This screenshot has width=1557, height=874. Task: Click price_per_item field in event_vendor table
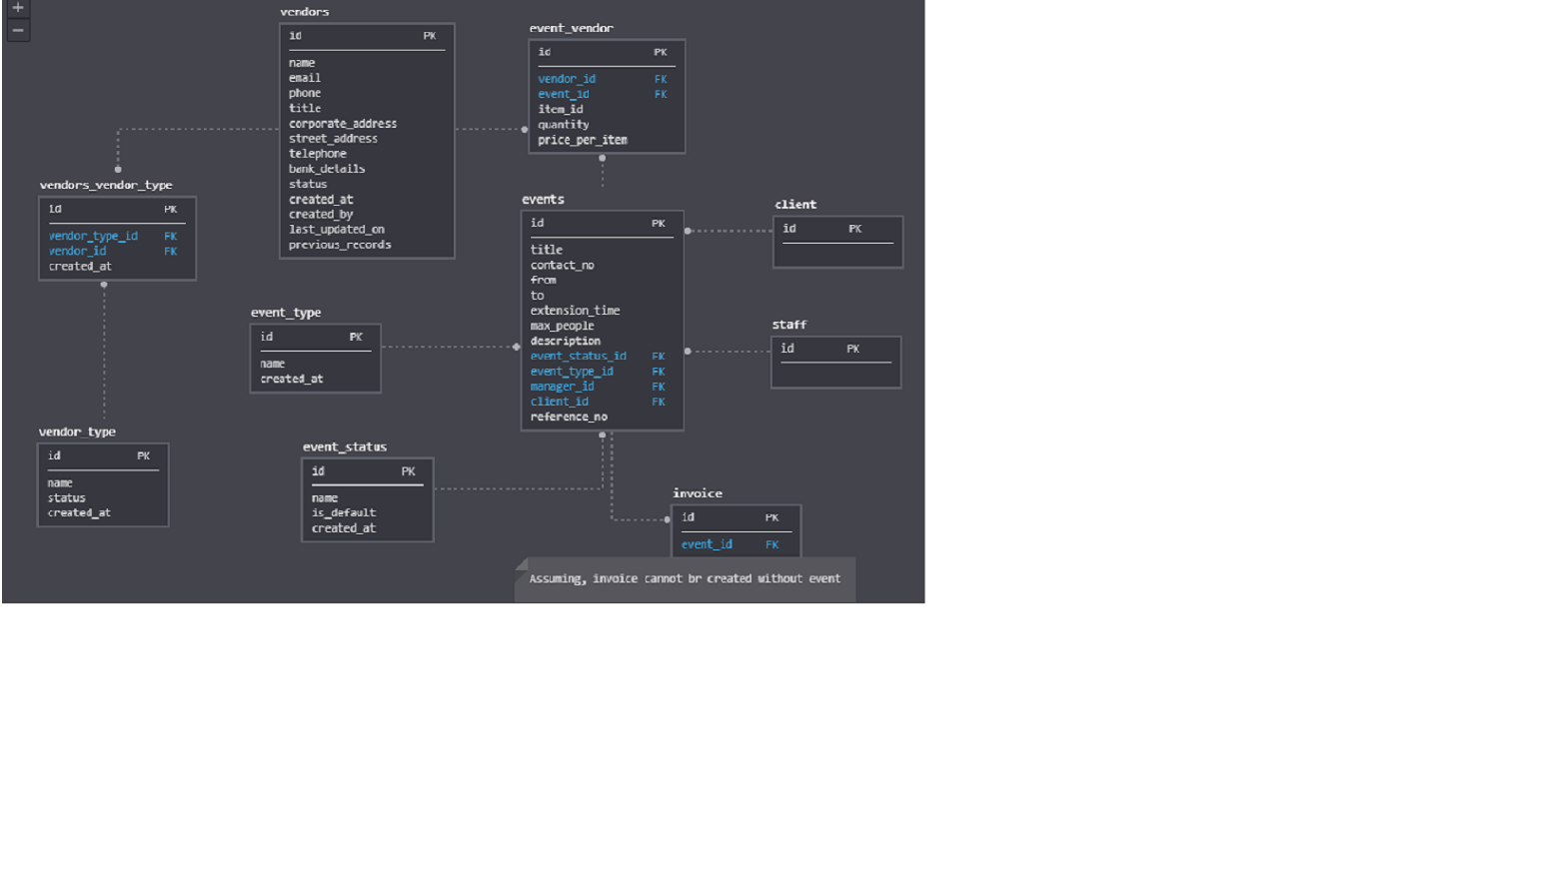pyautogui.click(x=583, y=140)
